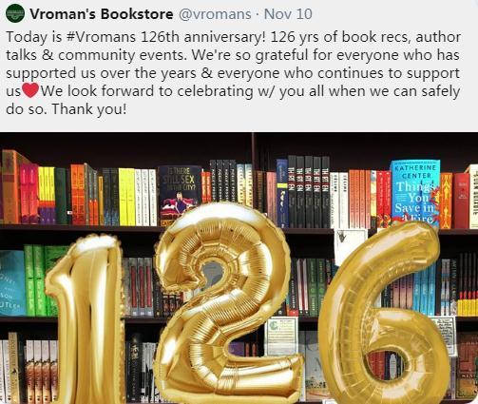Select the tweet text paragraph
Image resolution: width=478 pixels, height=404 pixels.
233,73
